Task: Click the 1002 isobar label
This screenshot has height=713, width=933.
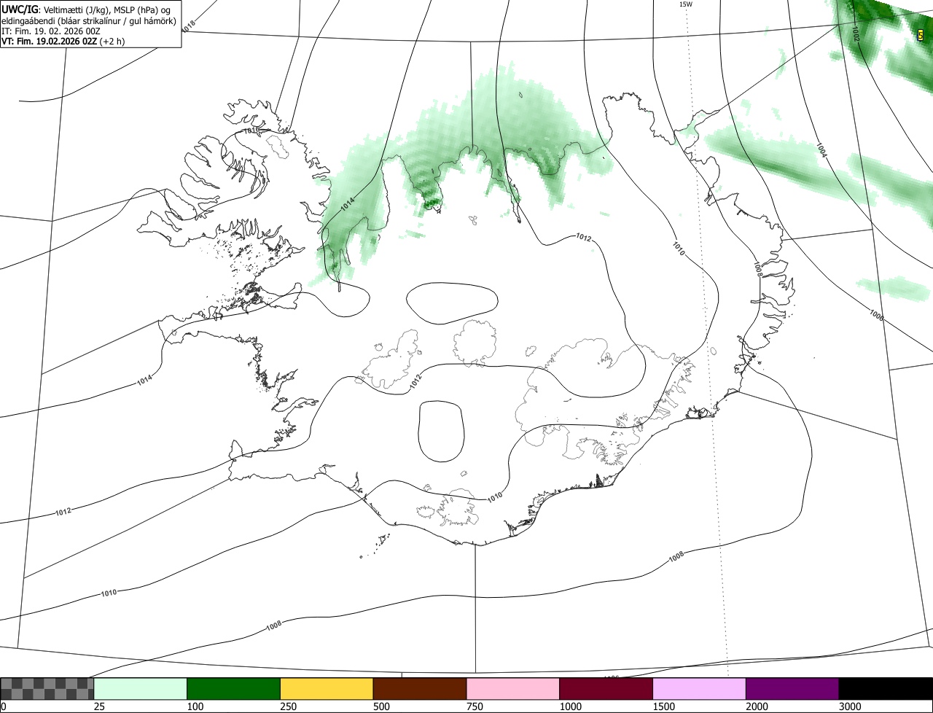Action: [855, 34]
